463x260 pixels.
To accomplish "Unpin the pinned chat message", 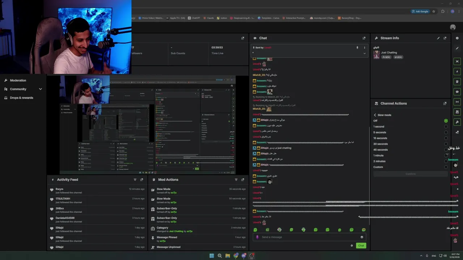I will (x=357, y=48).
